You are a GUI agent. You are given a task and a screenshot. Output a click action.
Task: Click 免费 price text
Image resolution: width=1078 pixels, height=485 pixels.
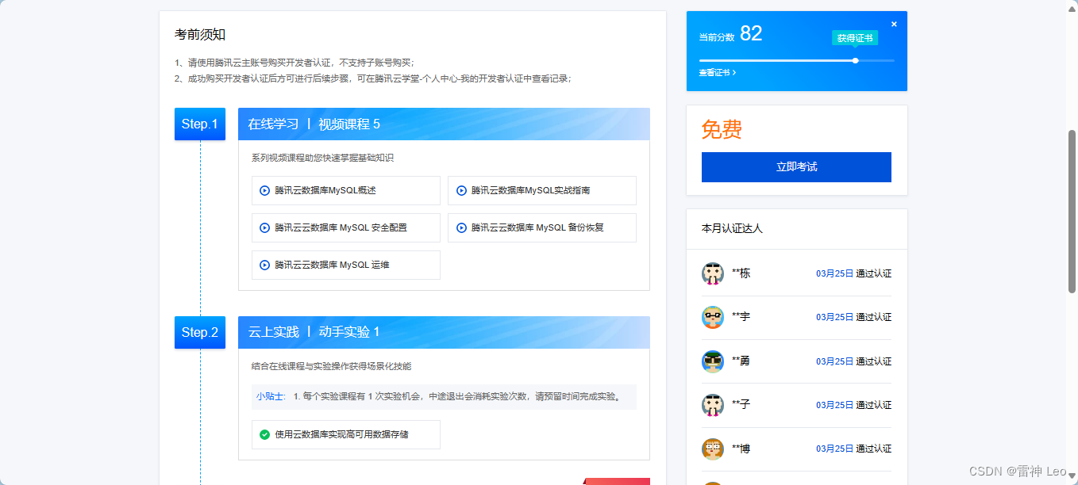click(722, 129)
